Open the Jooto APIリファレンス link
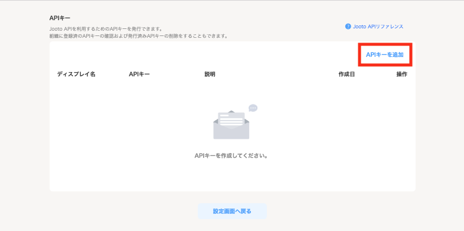Screen dimensions: 464x231 point(378,27)
